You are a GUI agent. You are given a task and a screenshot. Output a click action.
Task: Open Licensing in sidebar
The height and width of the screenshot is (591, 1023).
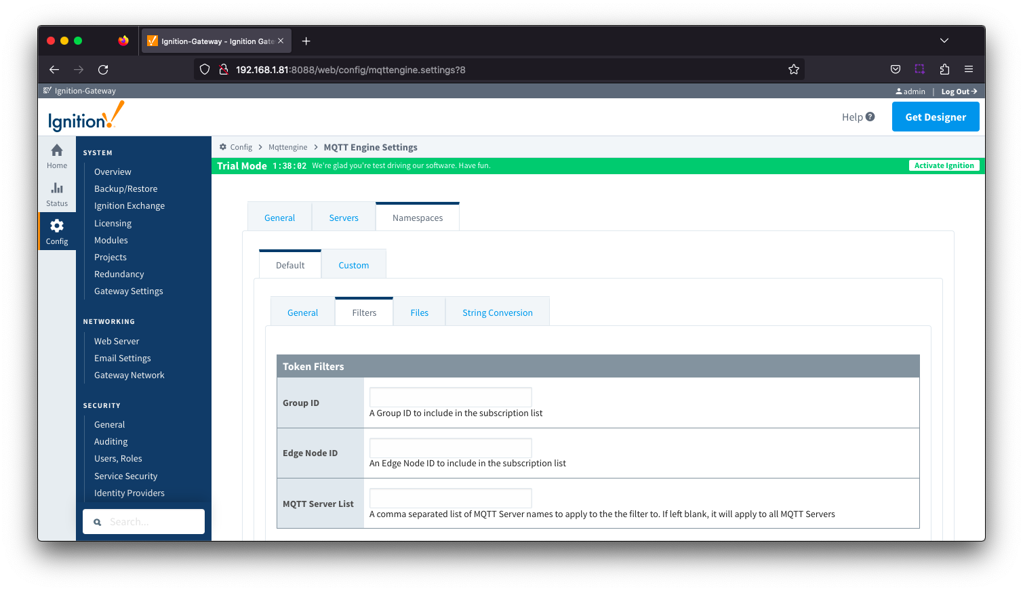pyautogui.click(x=113, y=223)
